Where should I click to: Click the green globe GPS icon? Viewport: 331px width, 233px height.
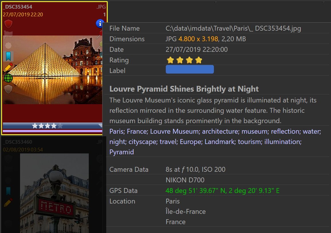pos(8,78)
